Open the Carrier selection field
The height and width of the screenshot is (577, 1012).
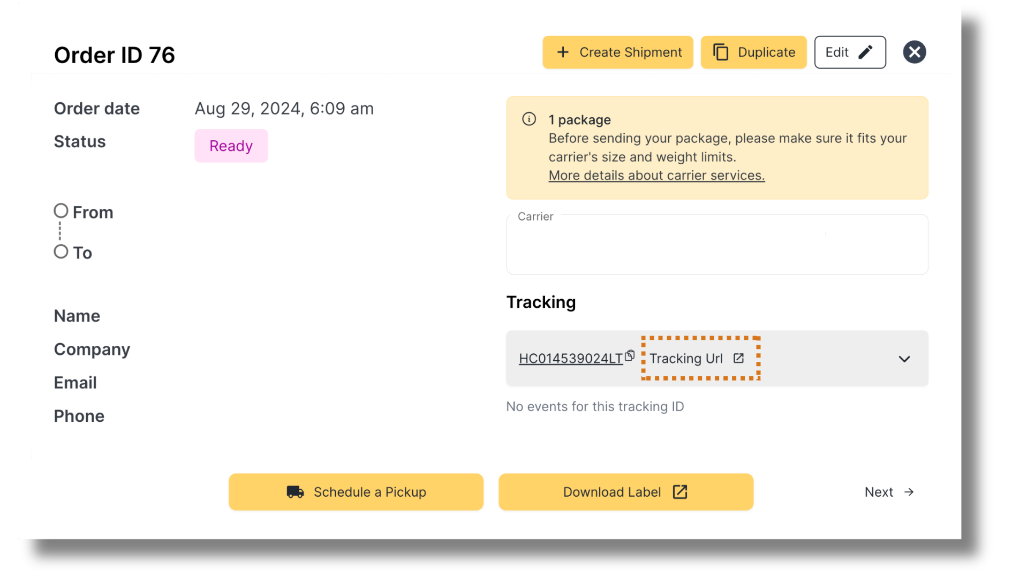click(x=717, y=245)
